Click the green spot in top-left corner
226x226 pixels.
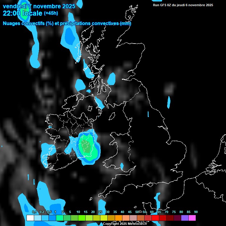click(x=26, y=12)
